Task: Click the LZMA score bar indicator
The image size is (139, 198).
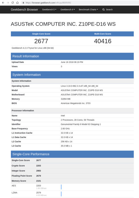Action: click(61, 194)
